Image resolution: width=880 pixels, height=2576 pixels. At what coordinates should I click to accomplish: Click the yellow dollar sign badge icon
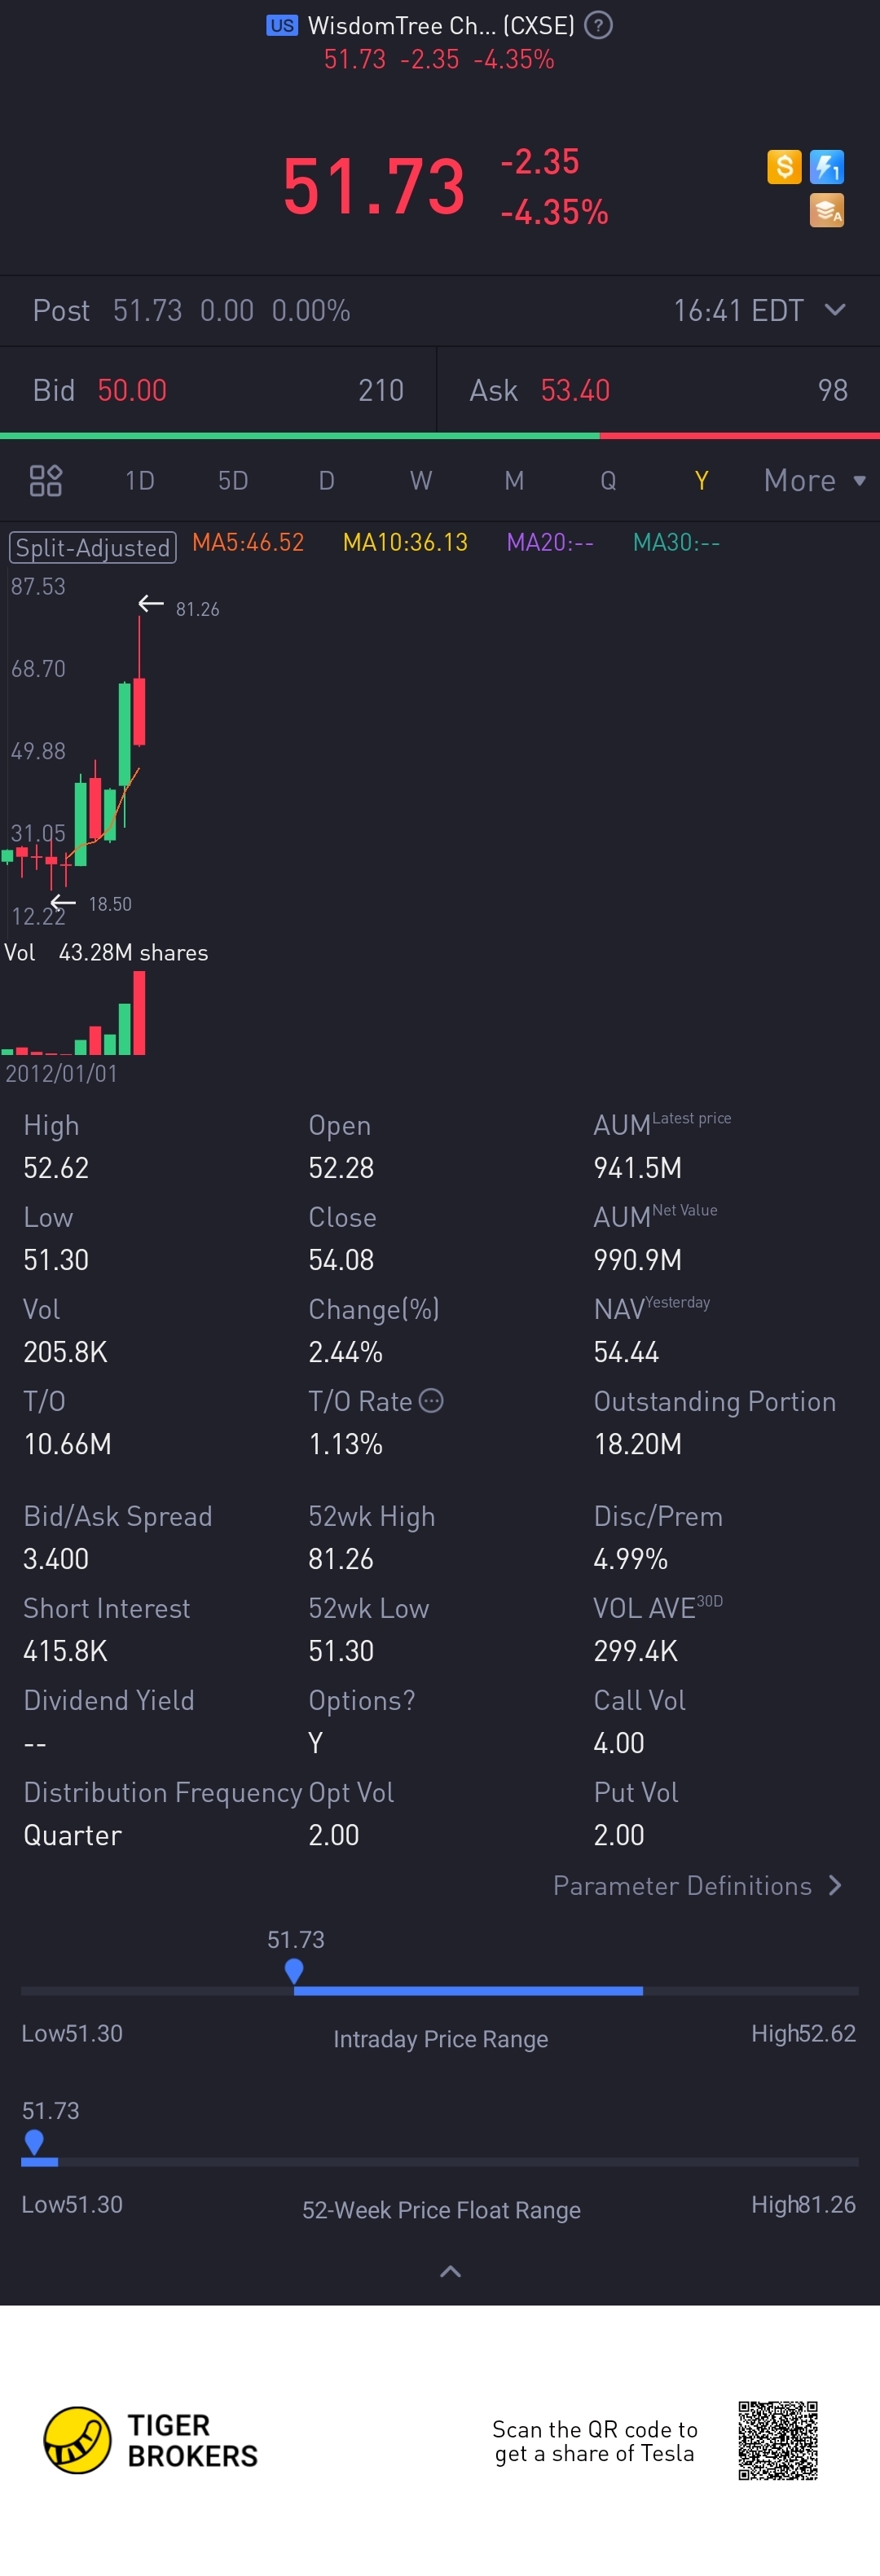(x=784, y=167)
